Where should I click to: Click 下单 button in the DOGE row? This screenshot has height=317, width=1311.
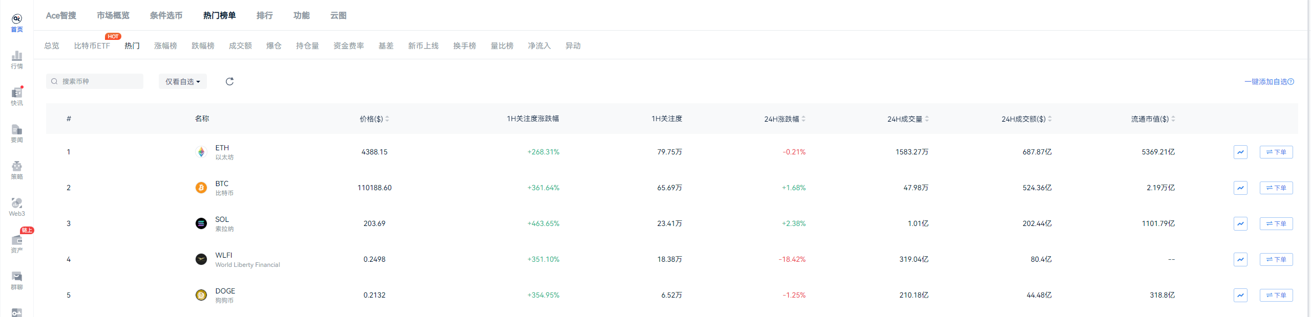[x=1276, y=295]
